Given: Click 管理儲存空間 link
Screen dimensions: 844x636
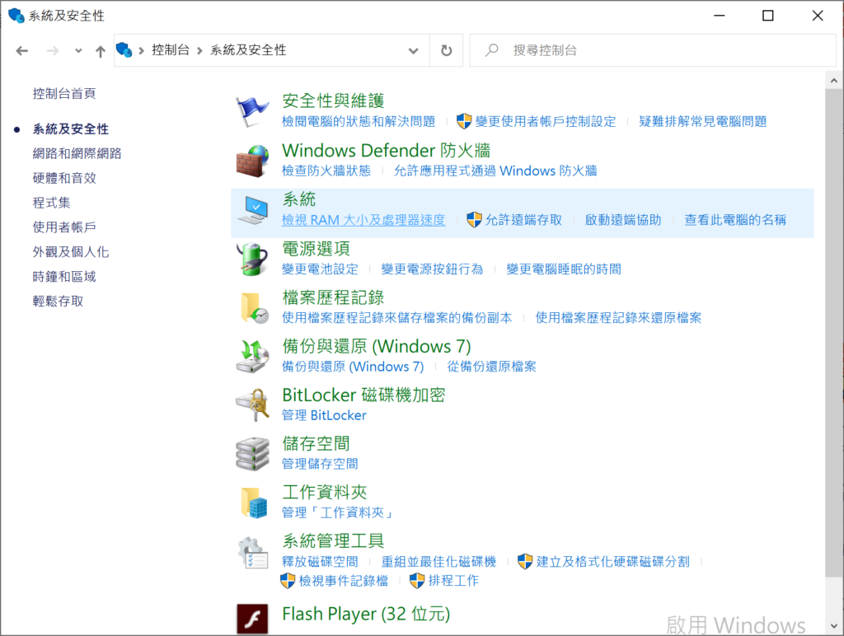Looking at the screenshot, I should tap(320, 464).
